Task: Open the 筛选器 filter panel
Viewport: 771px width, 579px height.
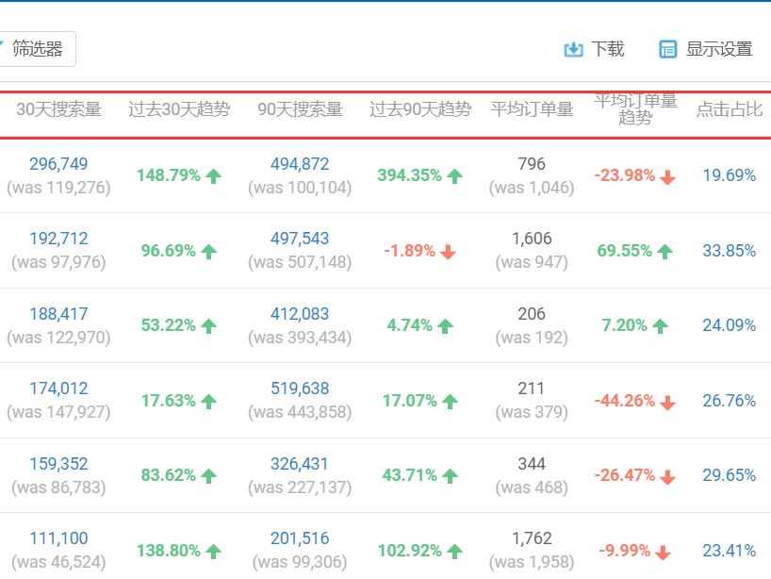Action: tap(39, 48)
